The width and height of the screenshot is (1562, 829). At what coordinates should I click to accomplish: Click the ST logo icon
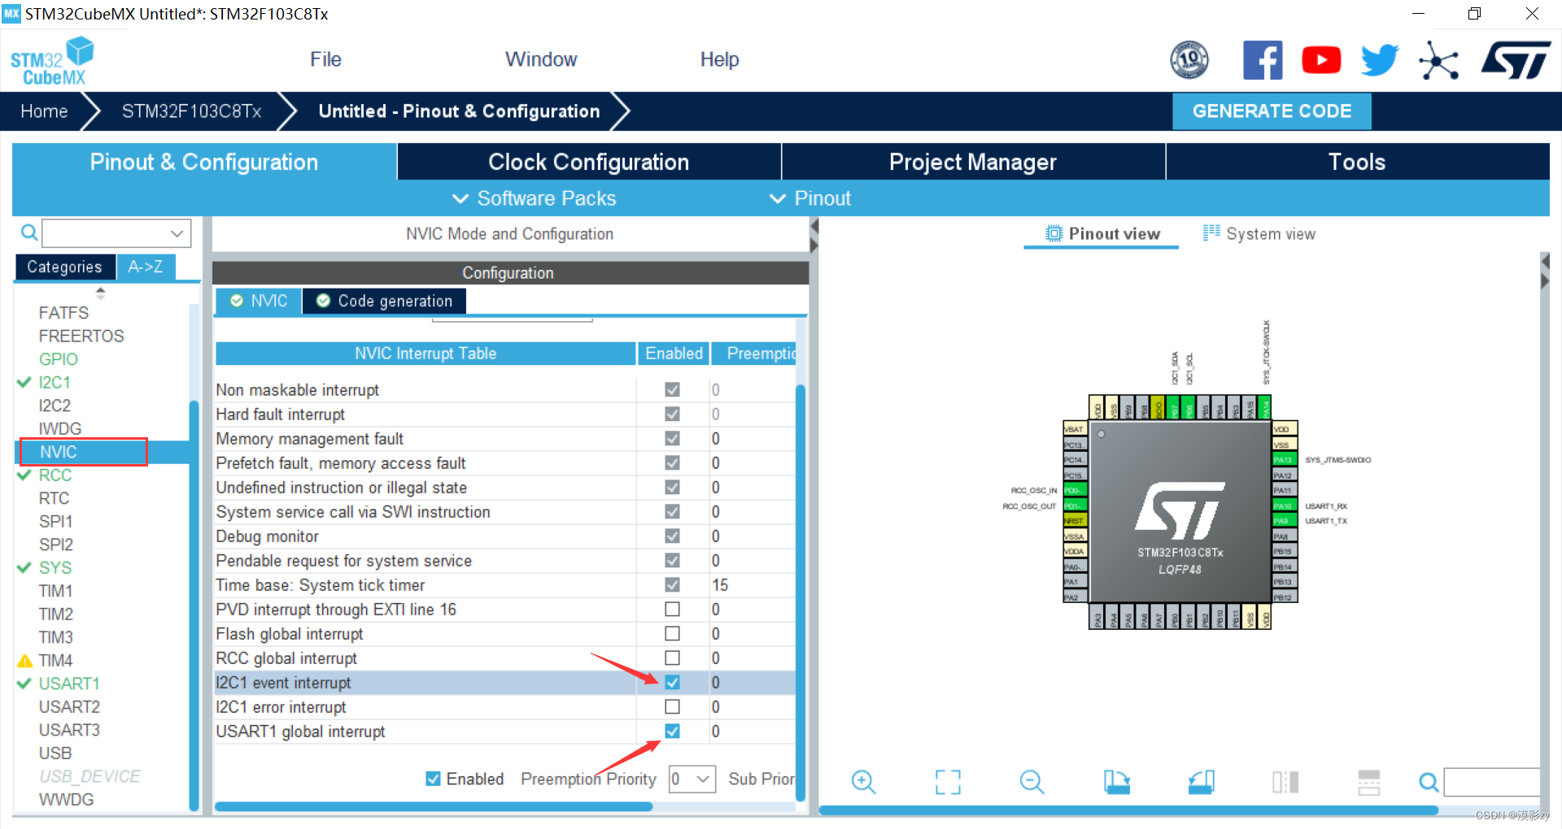[x=1516, y=60]
